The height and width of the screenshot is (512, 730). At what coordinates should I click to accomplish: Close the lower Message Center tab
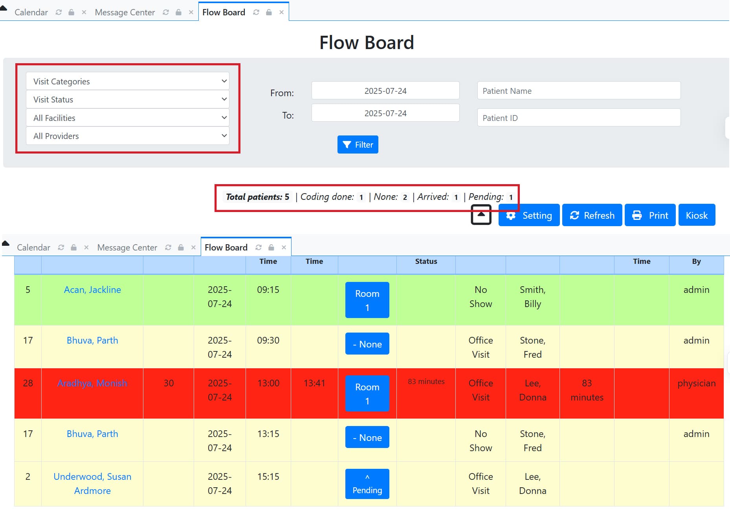tap(193, 247)
